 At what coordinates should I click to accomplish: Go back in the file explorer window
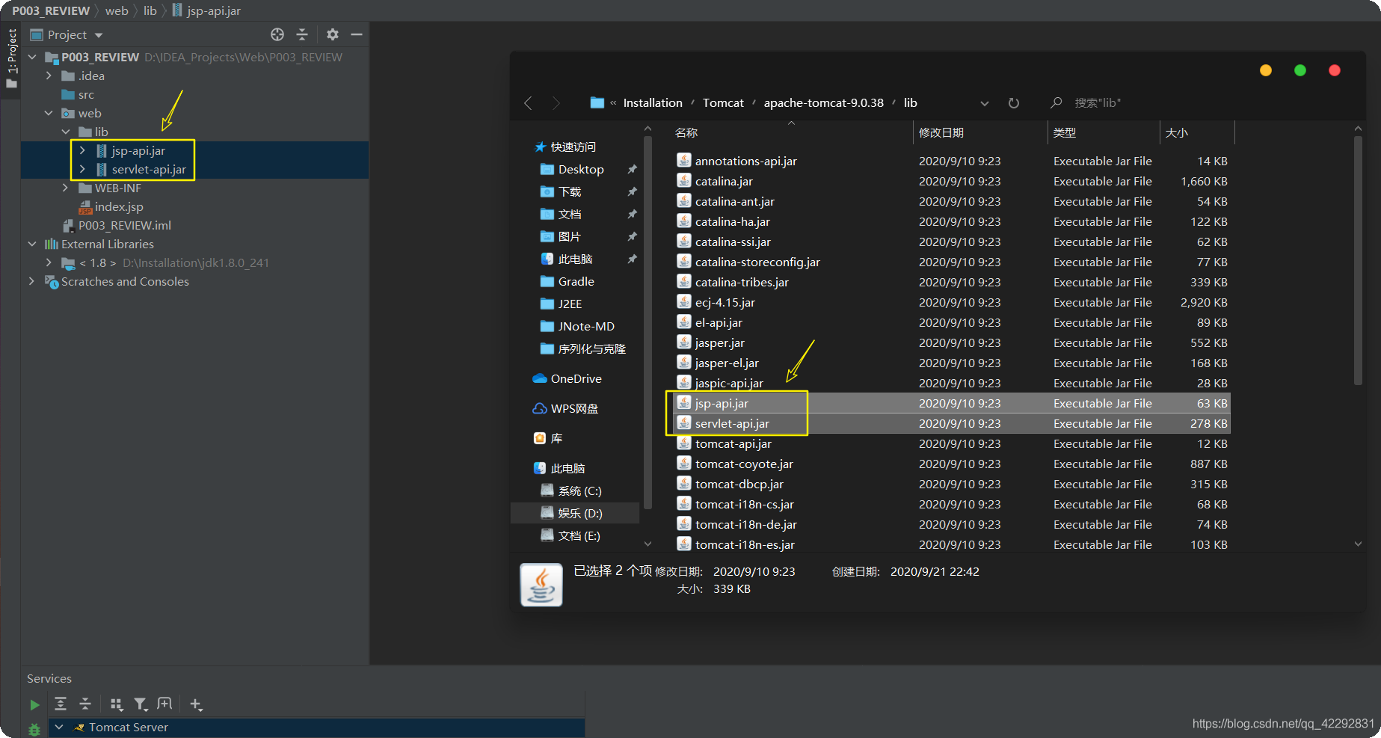tap(528, 103)
